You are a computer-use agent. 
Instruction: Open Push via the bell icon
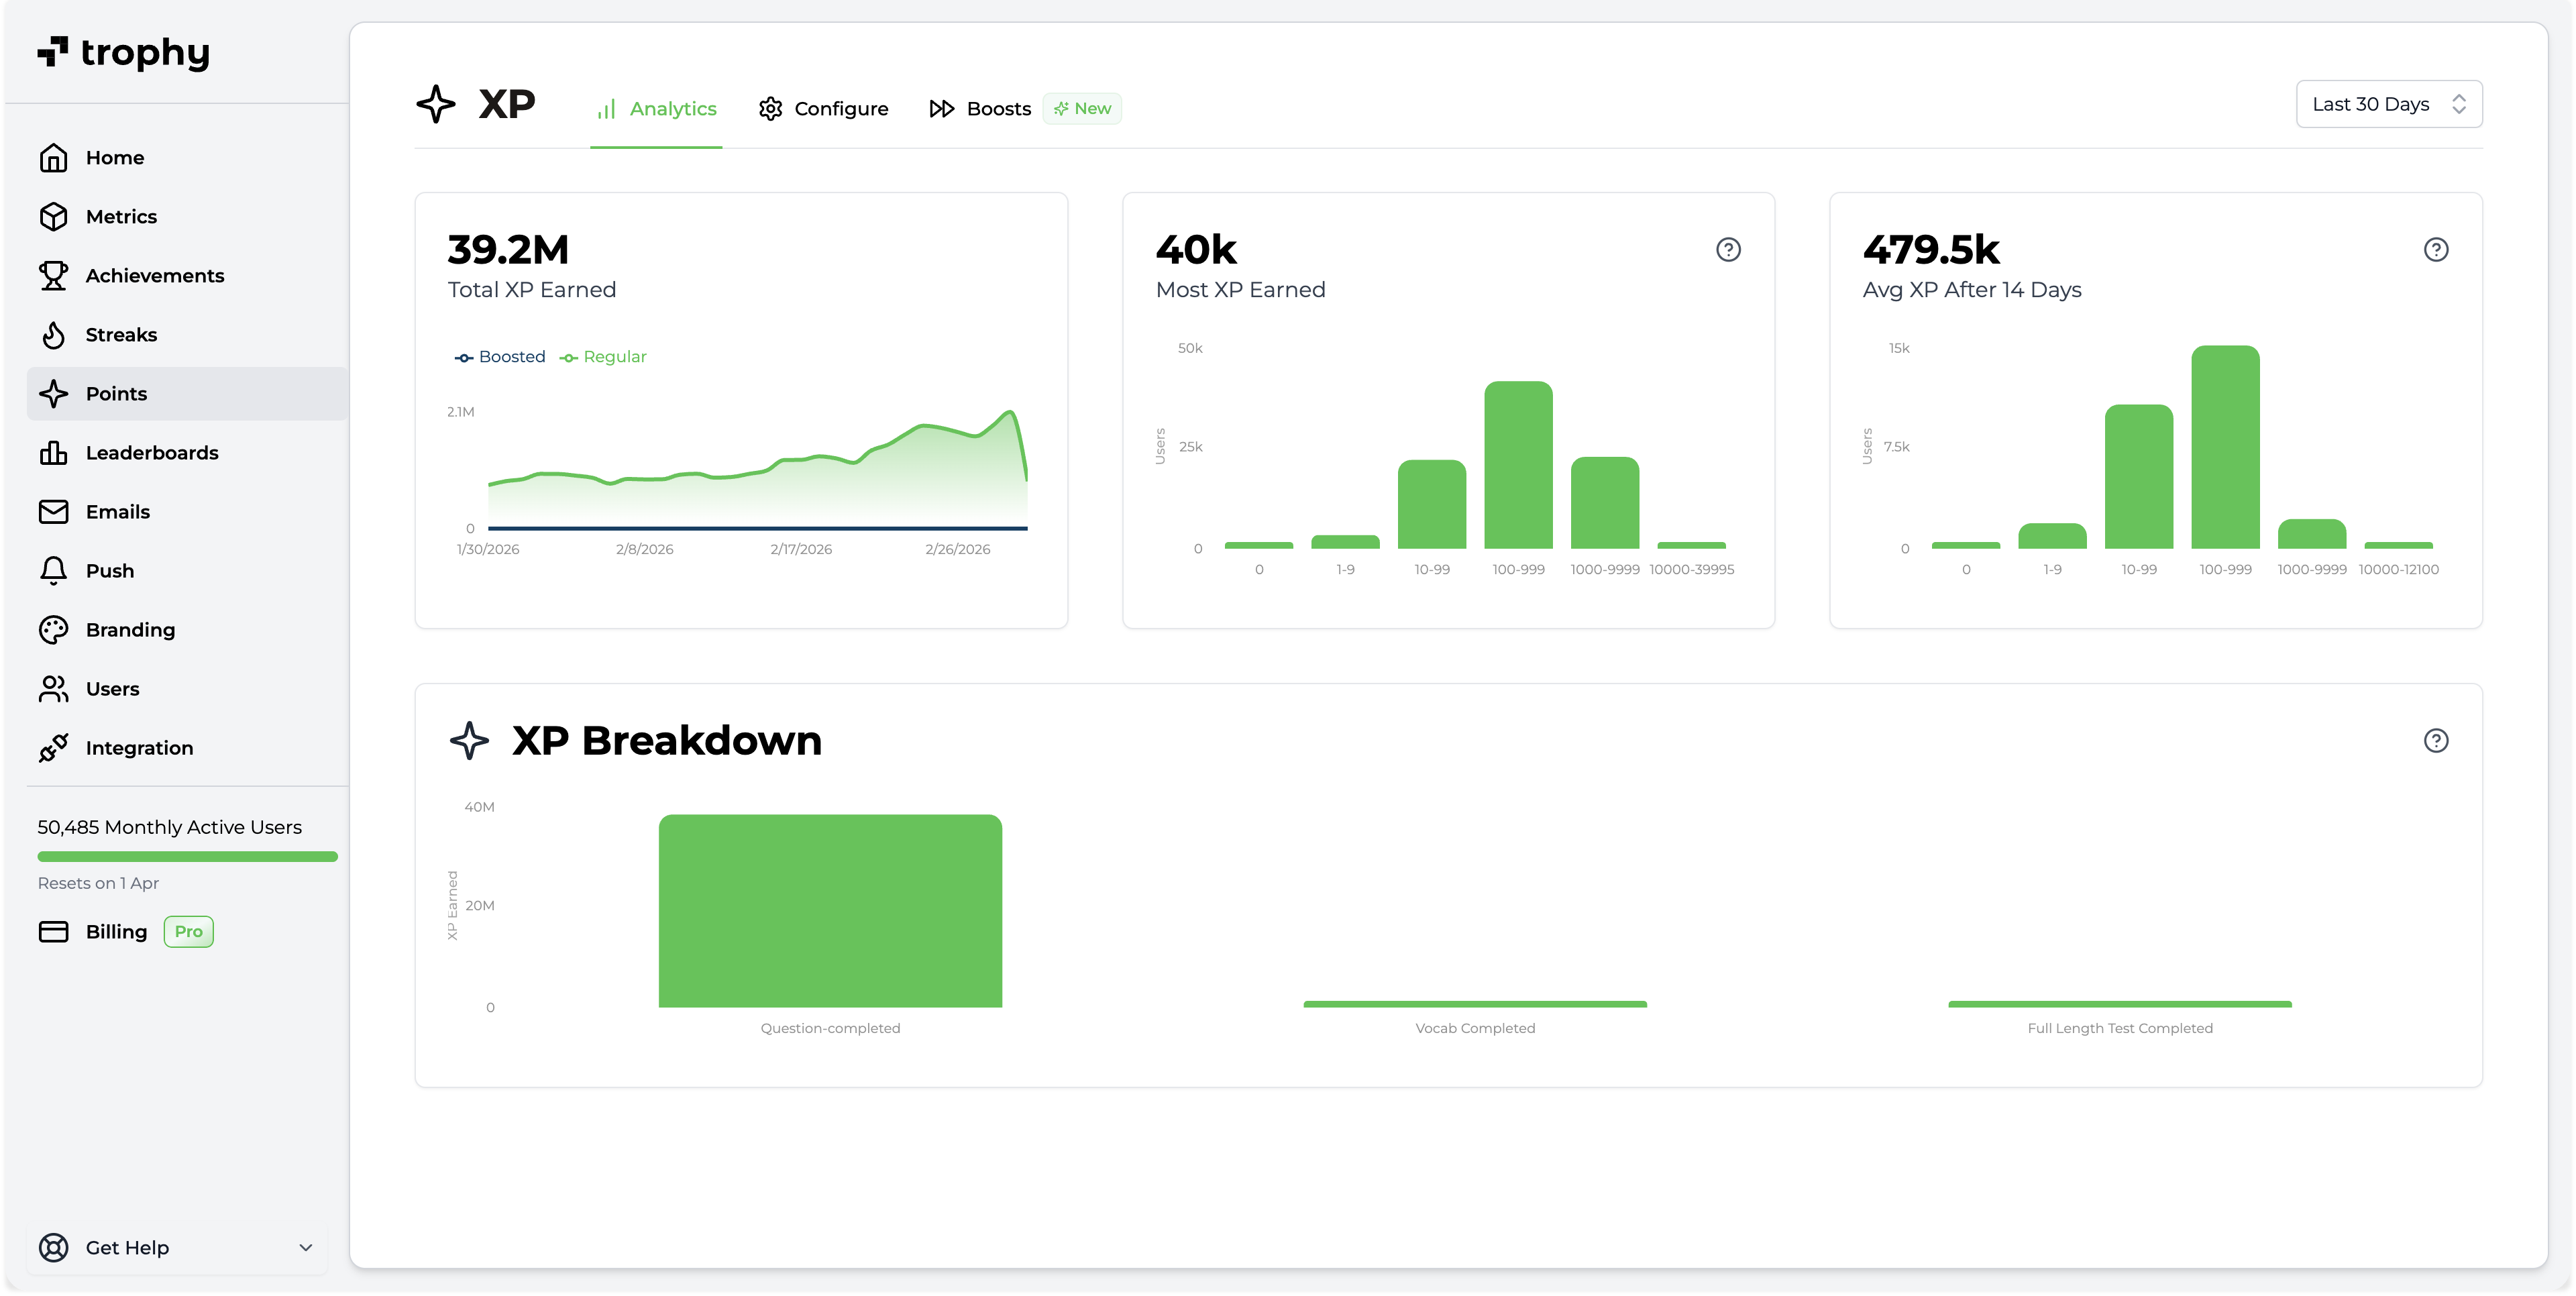click(53, 570)
